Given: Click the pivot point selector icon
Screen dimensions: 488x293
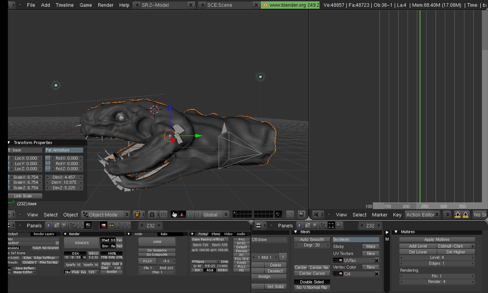Looking at the screenshot, I should (154, 215).
